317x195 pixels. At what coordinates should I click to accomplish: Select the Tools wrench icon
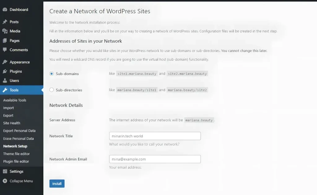pyautogui.click(x=5, y=90)
